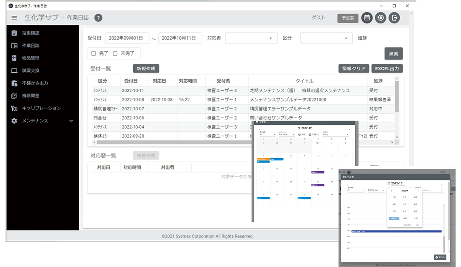Click the EXCEL出力 button
This screenshot has width=461, height=267.
pos(387,69)
